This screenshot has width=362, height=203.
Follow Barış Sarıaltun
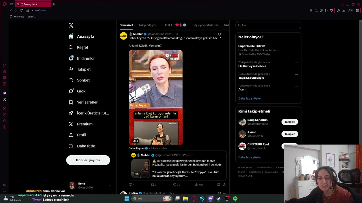coord(290,122)
